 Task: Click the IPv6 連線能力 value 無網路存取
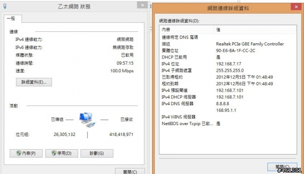[123, 48]
